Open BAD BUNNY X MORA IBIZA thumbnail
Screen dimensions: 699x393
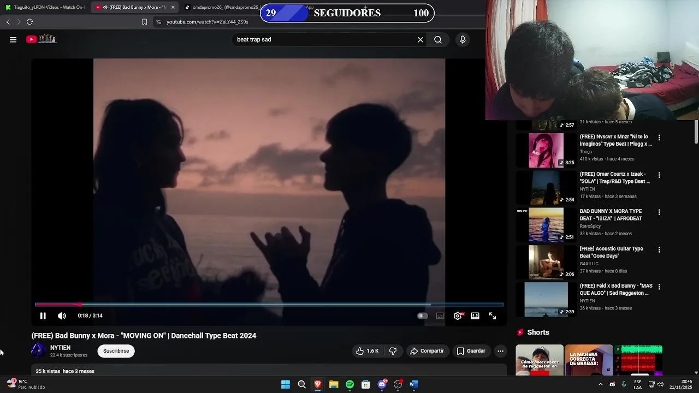coord(546,224)
